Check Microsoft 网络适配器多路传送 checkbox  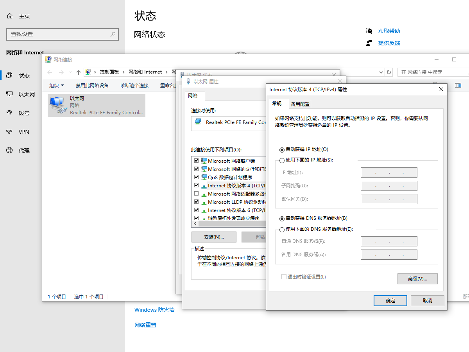[x=197, y=194]
